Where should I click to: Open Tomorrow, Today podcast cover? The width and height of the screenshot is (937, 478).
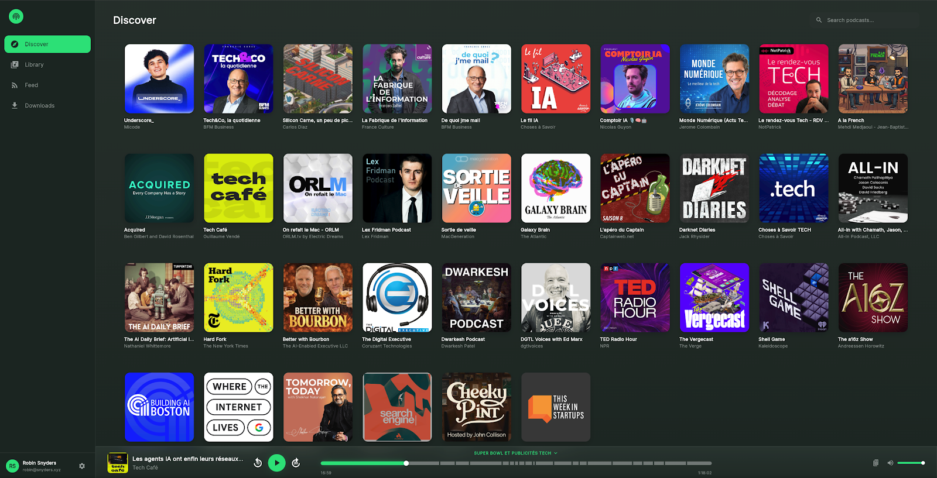pyautogui.click(x=318, y=407)
